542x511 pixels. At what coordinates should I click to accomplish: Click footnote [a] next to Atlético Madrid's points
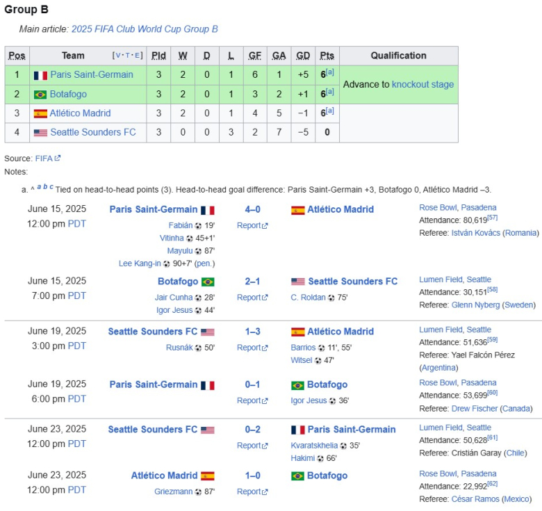[x=330, y=111]
